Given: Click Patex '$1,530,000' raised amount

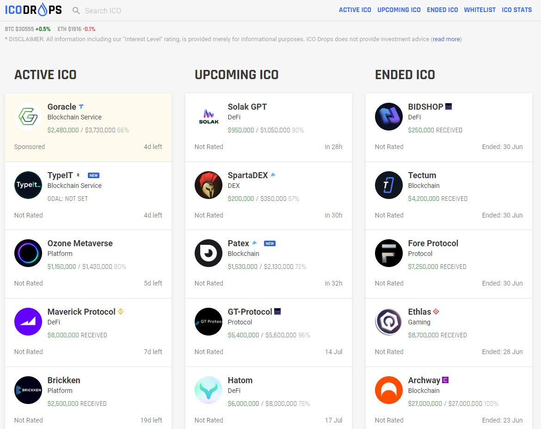Looking at the screenshot, I should [x=243, y=267].
